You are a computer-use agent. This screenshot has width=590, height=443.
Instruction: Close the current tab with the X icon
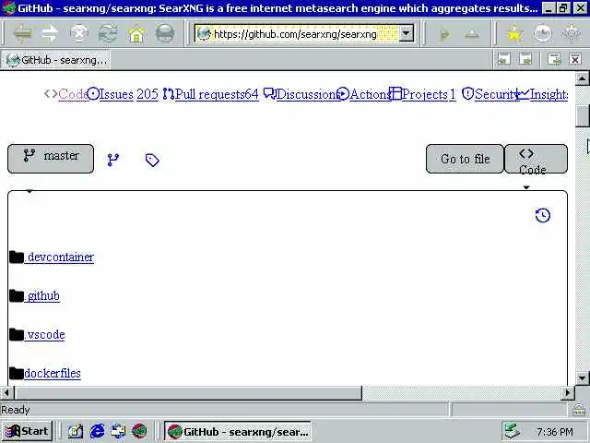click(x=575, y=59)
